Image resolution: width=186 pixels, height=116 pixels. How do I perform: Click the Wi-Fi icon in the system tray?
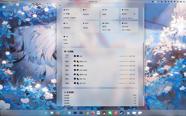175,2
